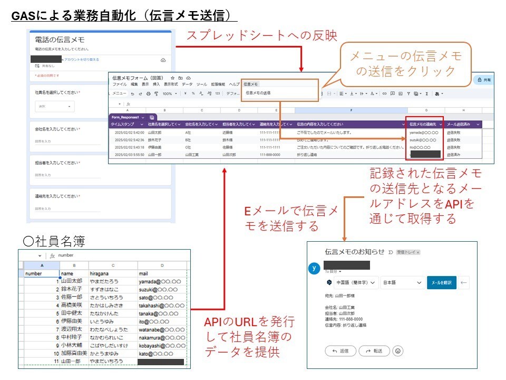The width and height of the screenshot is (506, 380).
Task: Redo the action in the spreadsheet toolbar
Action: pos(140,94)
